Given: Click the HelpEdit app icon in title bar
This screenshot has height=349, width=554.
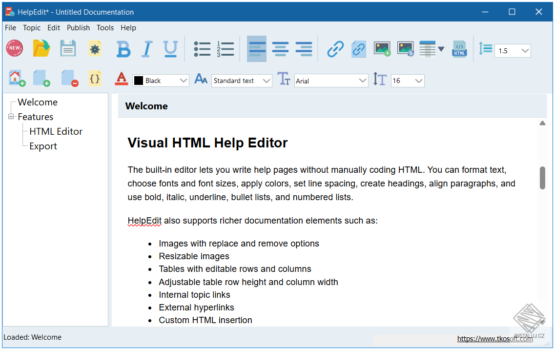Looking at the screenshot, I should click(x=10, y=12).
